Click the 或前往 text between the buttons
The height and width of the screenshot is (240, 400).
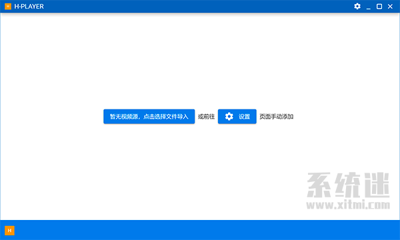(206, 117)
